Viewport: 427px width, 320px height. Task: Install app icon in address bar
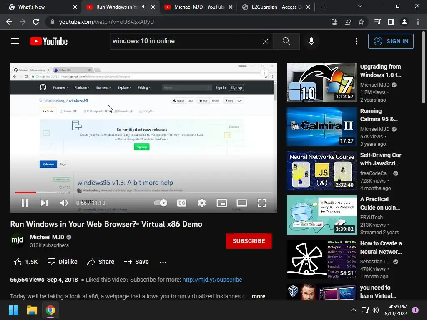coord(334,22)
